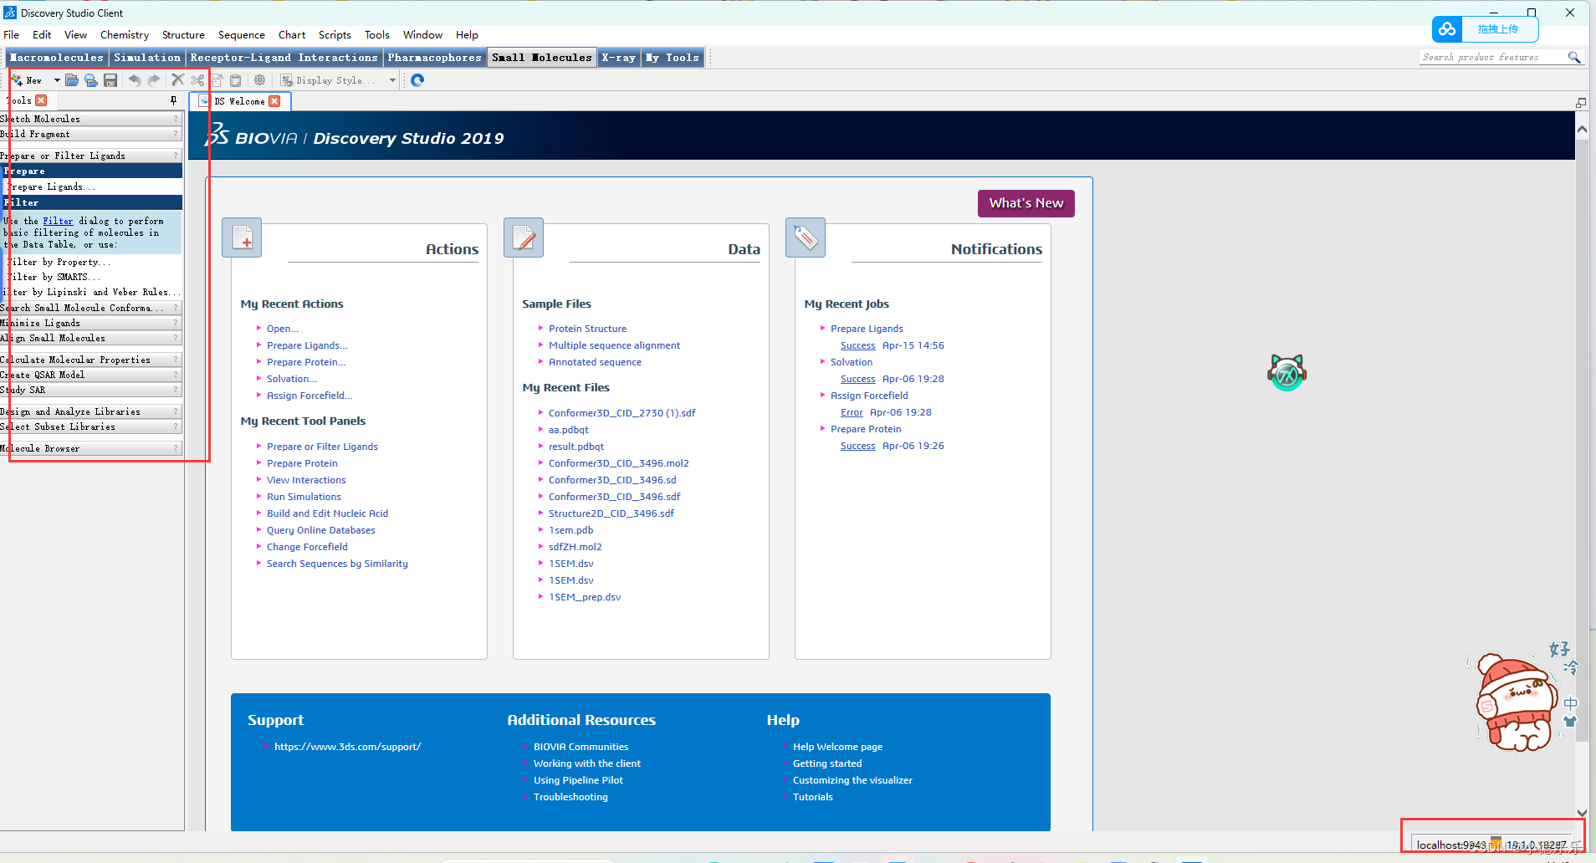The image size is (1596, 863).
Task: Click the Display Style toolbar icon
Action: tap(287, 80)
